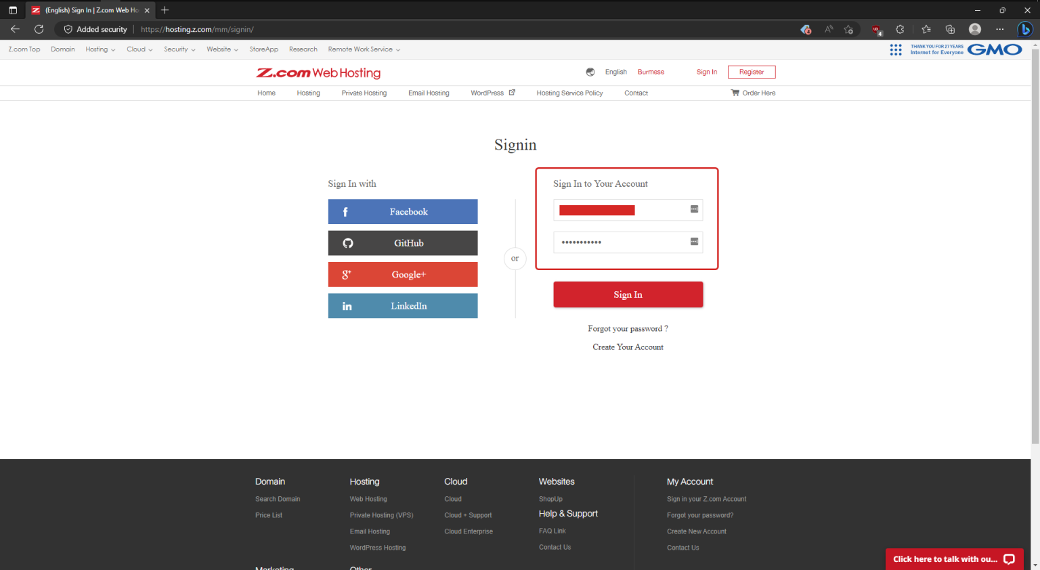Click the address bar URL
This screenshot has width=1040, height=570.
[197, 29]
